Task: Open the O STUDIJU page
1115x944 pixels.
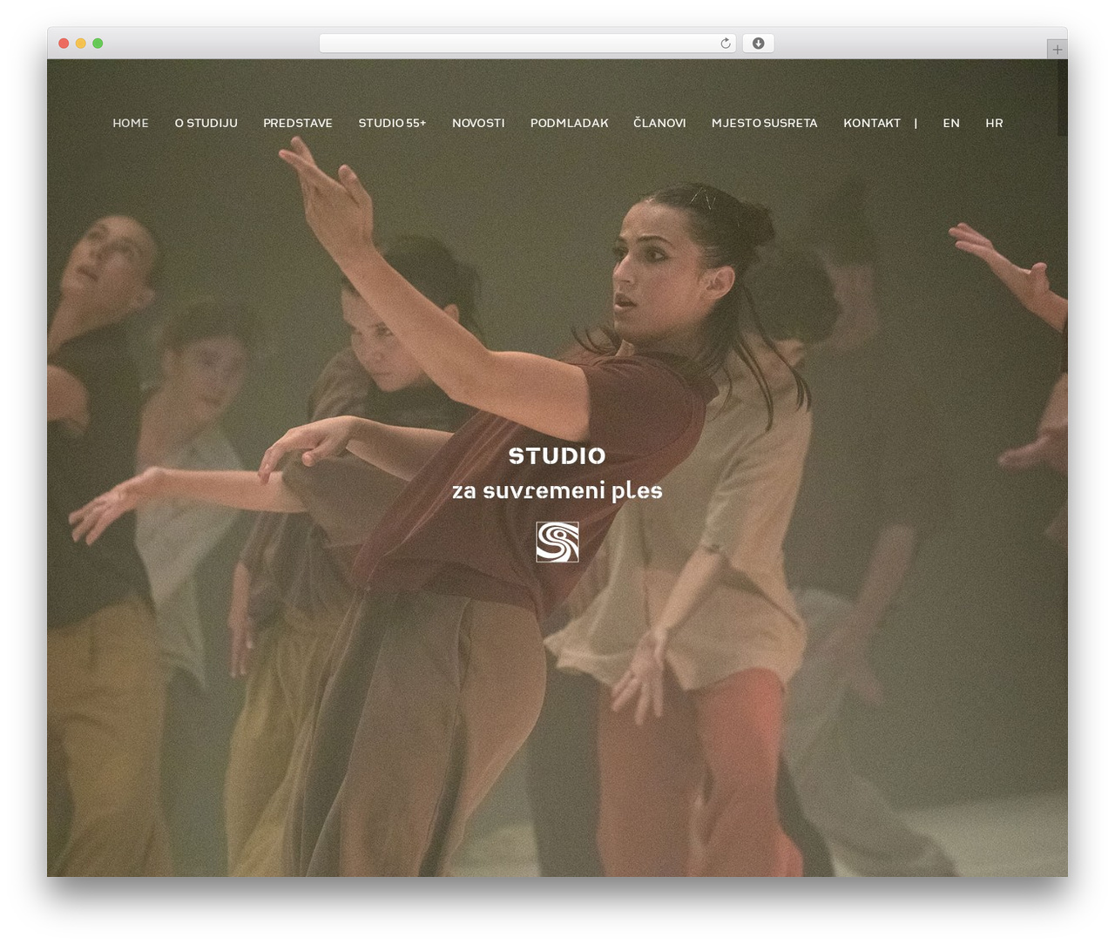Action: 206,123
